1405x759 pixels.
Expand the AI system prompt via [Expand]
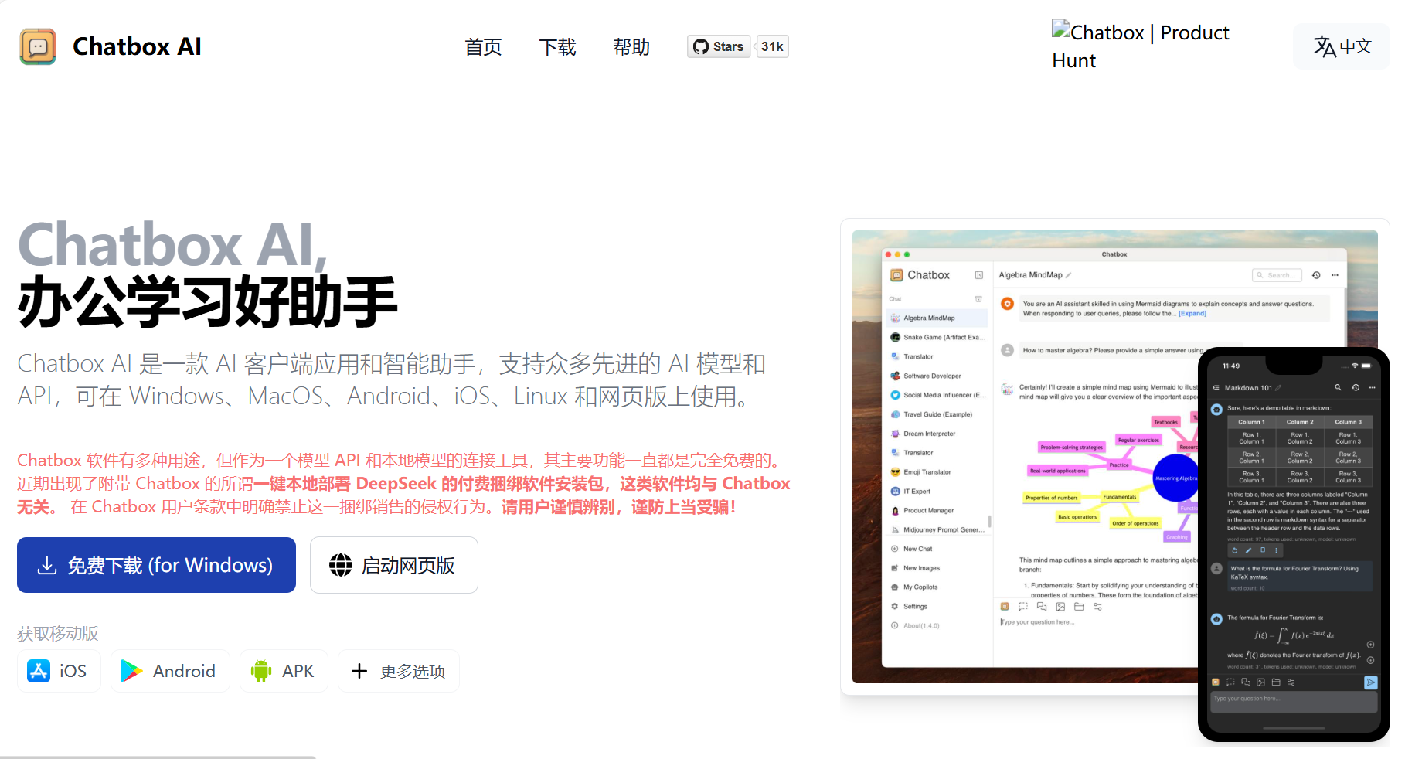(x=1192, y=313)
